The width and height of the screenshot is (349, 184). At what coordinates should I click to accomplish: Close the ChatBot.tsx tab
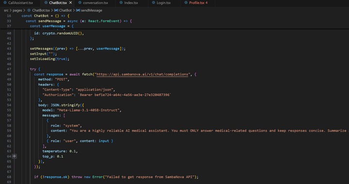[x=71, y=3]
